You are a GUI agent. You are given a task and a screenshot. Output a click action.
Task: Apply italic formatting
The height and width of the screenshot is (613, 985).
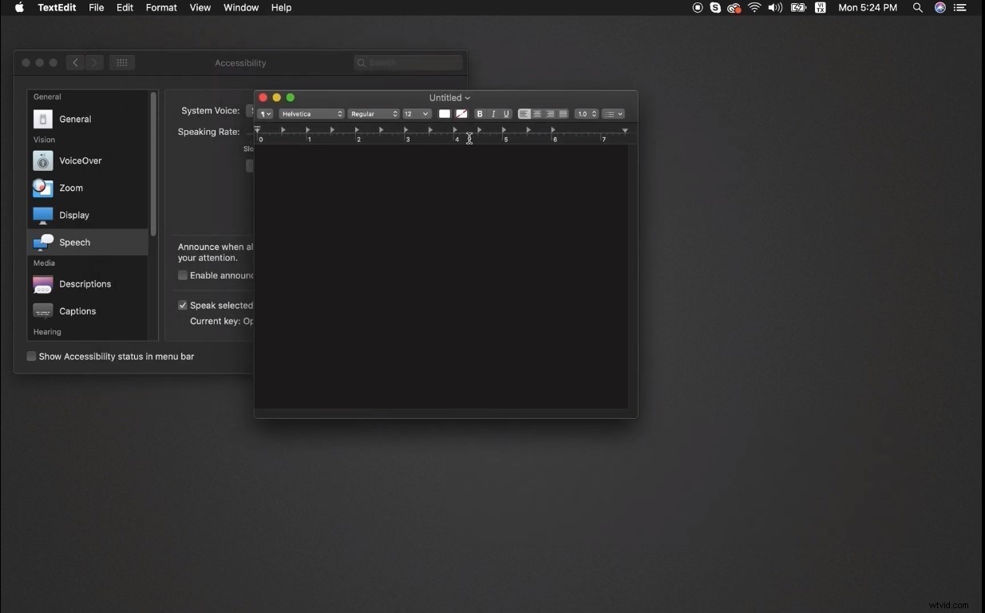point(493,113)
